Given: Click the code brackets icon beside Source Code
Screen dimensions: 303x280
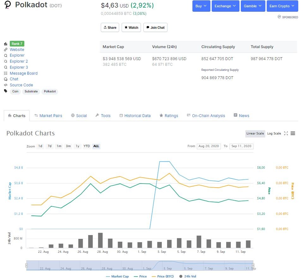Looking at the screenshot, I should click(6, 85).
